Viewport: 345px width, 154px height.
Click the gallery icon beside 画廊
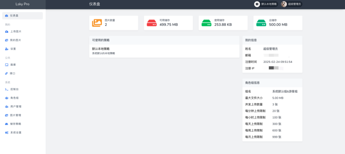pyautogui.click(x=7, y=65)
